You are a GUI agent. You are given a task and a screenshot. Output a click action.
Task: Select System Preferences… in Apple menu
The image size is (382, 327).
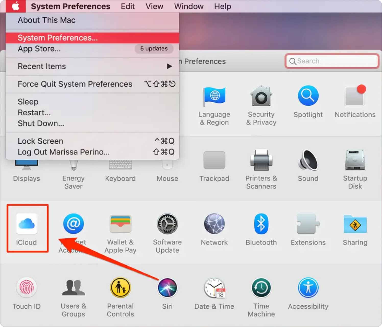pyautogui.click(x=92, y=38)
